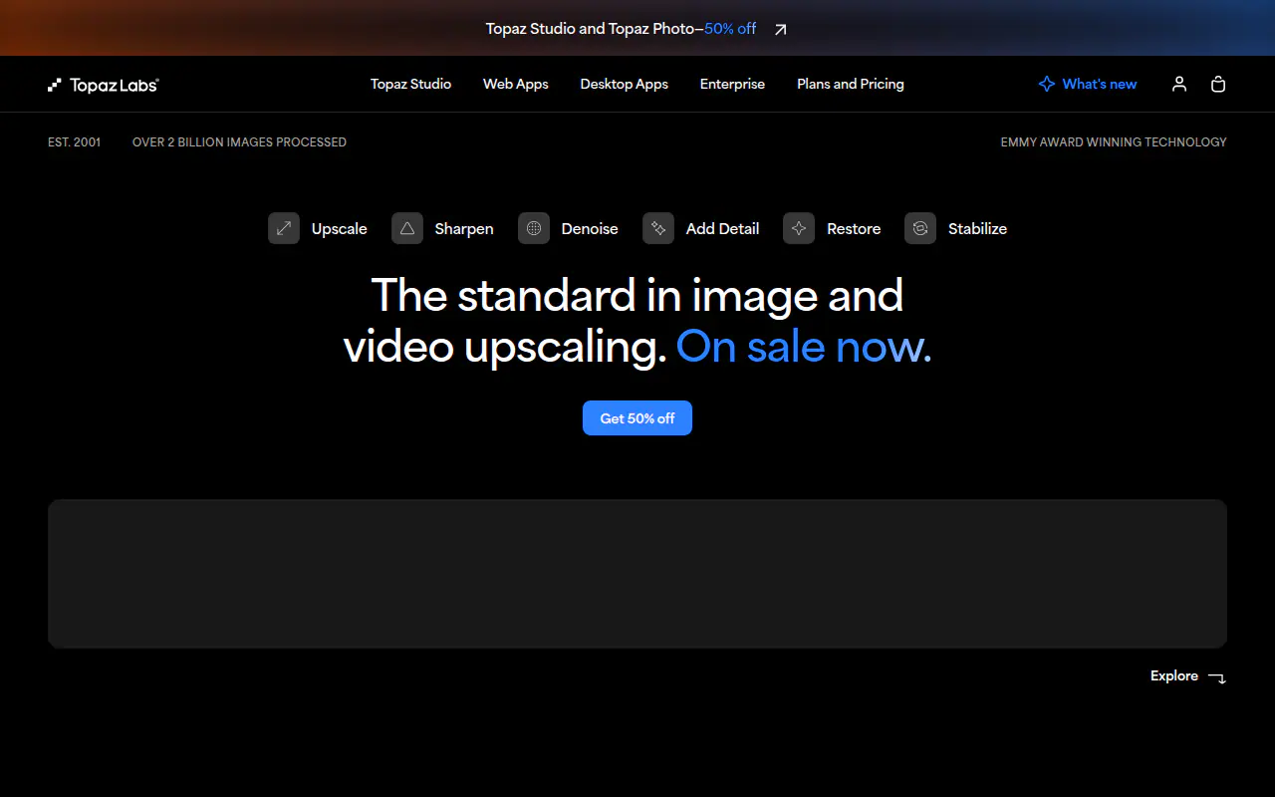Select the Upscale arrow icon
The width and height of the screenshot is (1275, 797).
284,229
